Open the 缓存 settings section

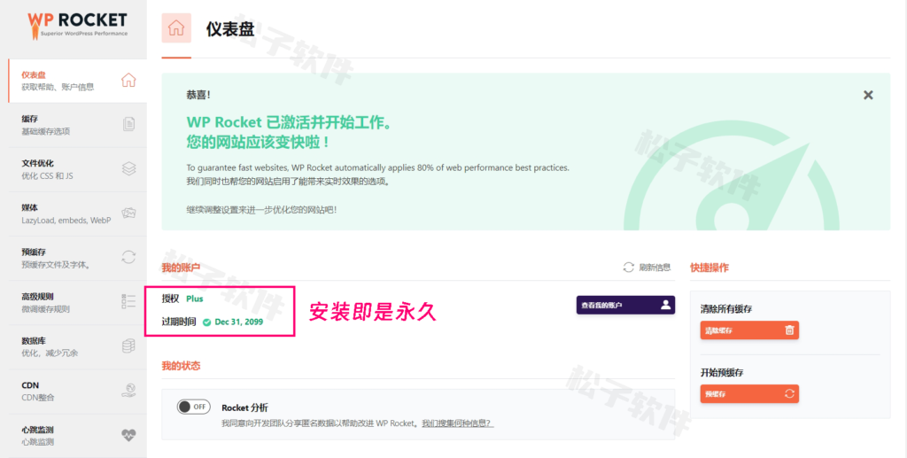[78, 125]
